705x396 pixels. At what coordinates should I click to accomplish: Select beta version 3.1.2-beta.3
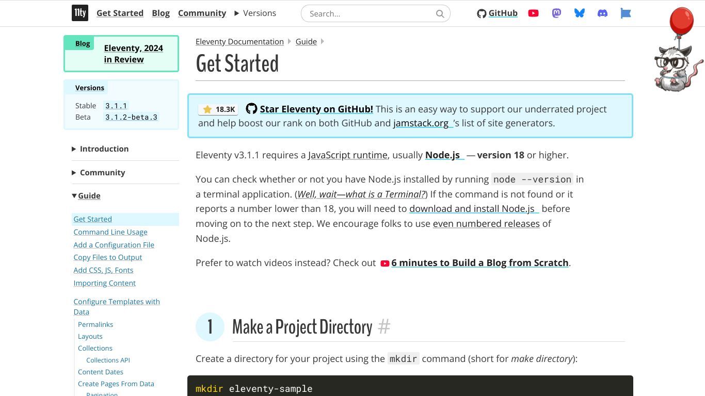(131, 117)
